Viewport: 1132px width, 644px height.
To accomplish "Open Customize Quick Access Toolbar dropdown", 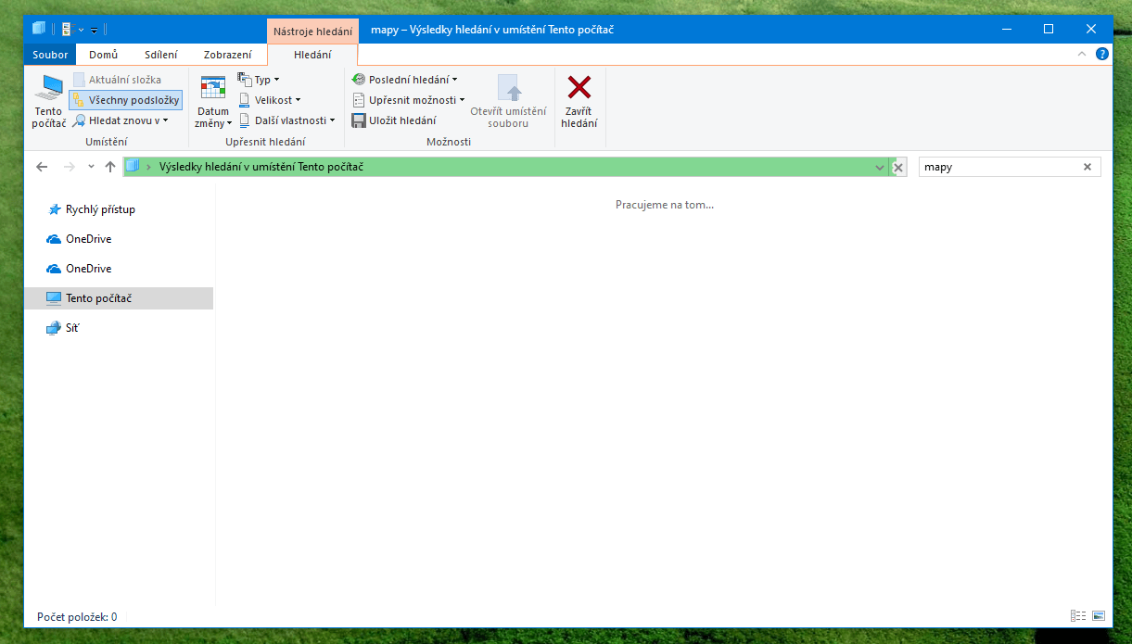I will click(x=94, y=30).
